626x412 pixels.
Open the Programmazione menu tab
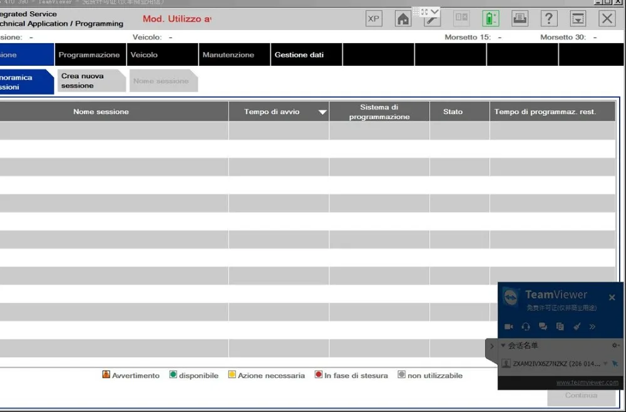(x=90, y=54)
